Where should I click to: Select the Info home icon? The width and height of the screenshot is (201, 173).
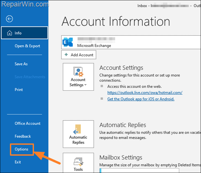tap(9, 33)
